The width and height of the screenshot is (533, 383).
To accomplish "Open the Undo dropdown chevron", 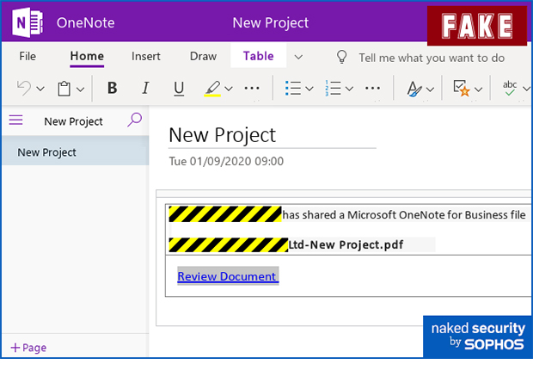I will [x=40, y=90].
